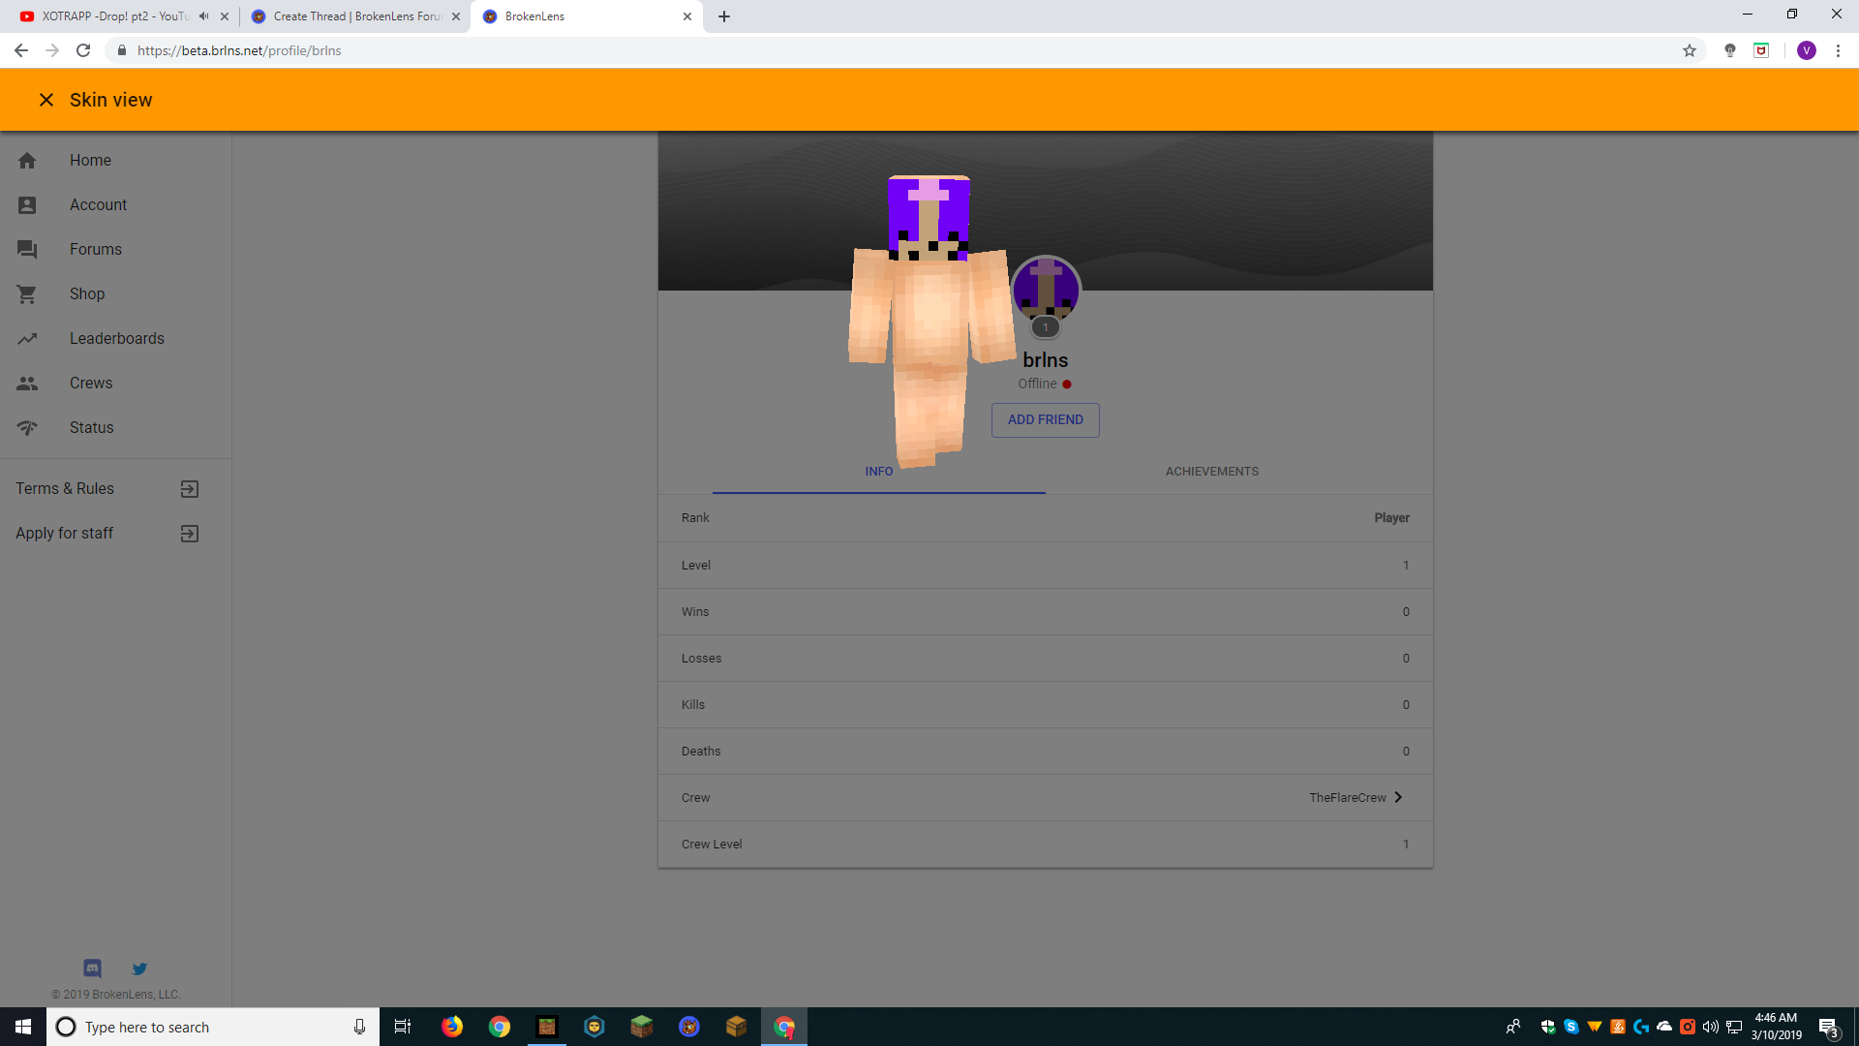Open a new browser tab

[x=724, y=16]
